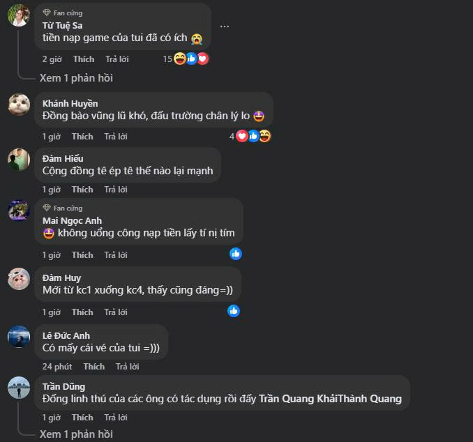Screen dimensions: 473x442
Task: Open reactions summary on Từ Tuệ Sa's comment
Action: [186, 59]
